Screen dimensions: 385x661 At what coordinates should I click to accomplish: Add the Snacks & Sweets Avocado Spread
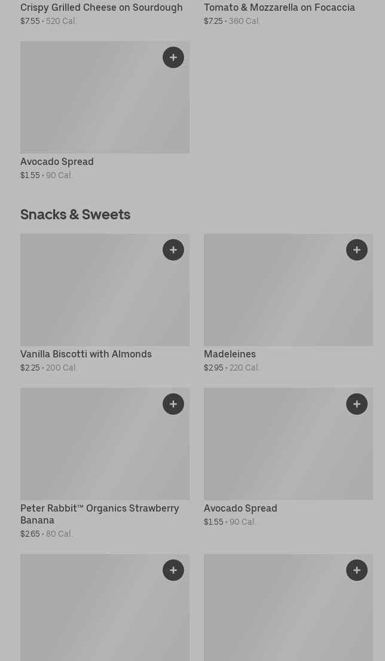[x=357, y=404]
